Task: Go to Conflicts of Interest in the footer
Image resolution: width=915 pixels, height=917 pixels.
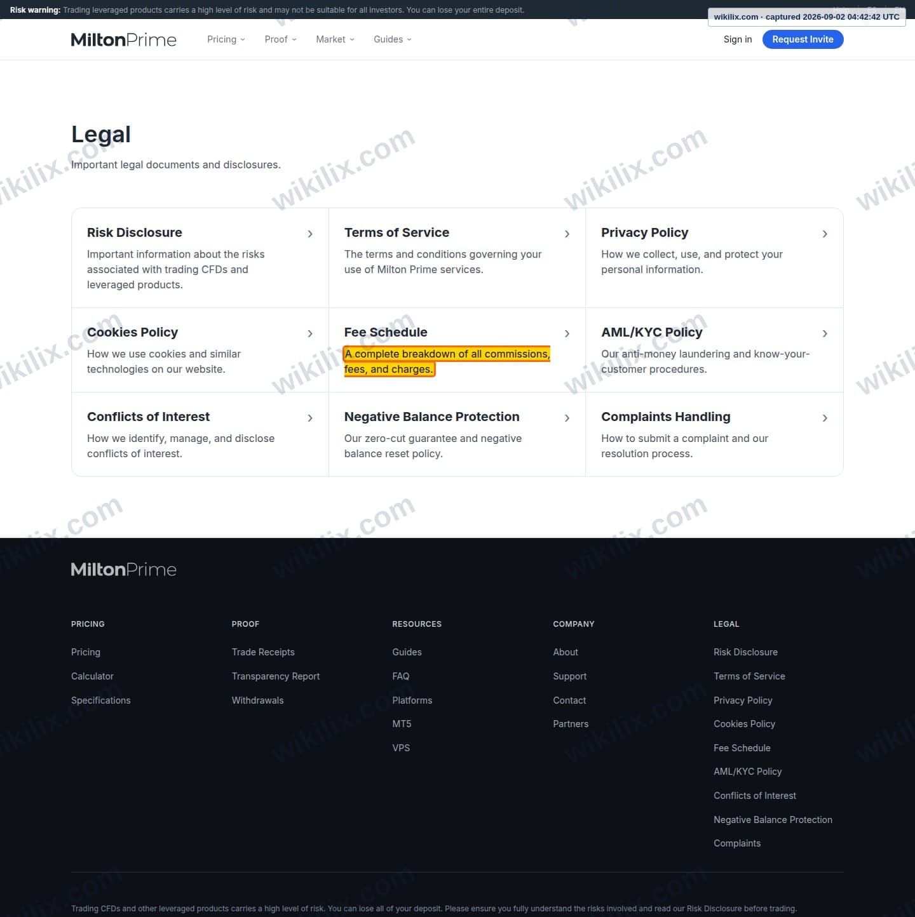Action: pyautogui.click(x=755, y=796)
